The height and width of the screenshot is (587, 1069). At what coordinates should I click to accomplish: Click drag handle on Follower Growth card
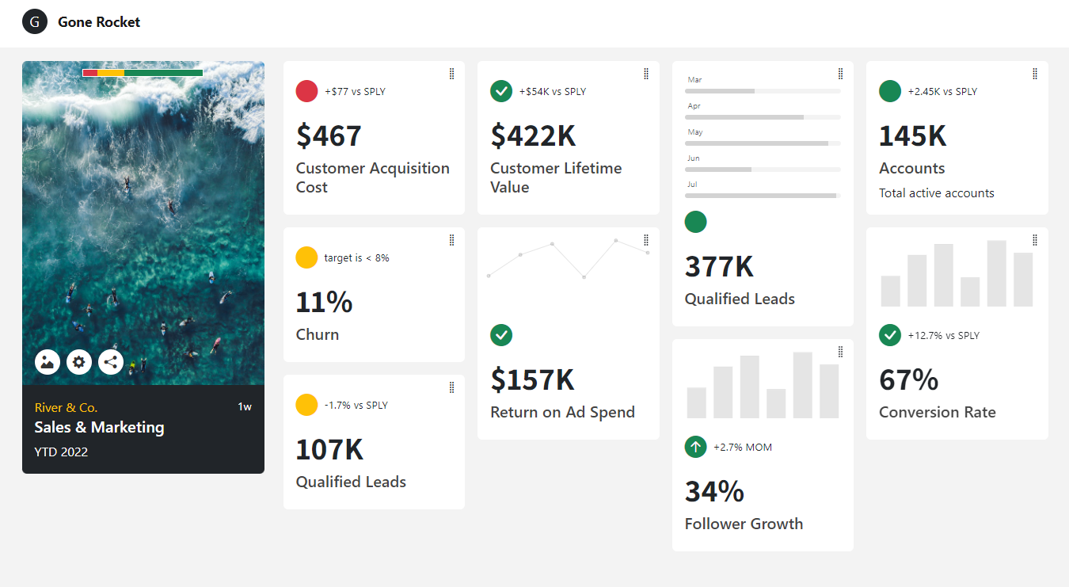(x=840, y=352)
